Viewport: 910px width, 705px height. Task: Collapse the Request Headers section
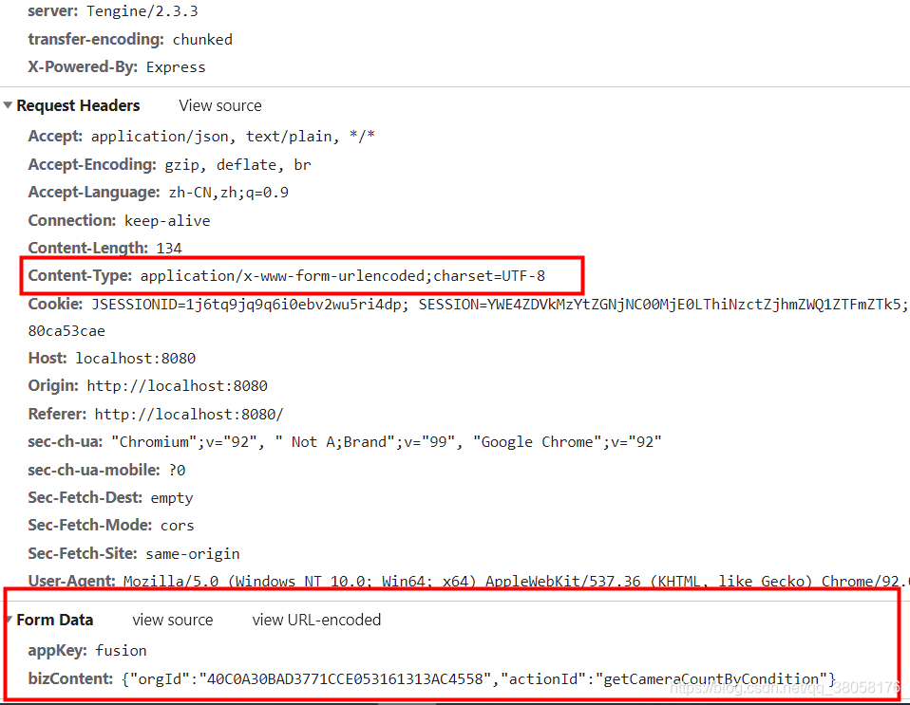point(8,105)
